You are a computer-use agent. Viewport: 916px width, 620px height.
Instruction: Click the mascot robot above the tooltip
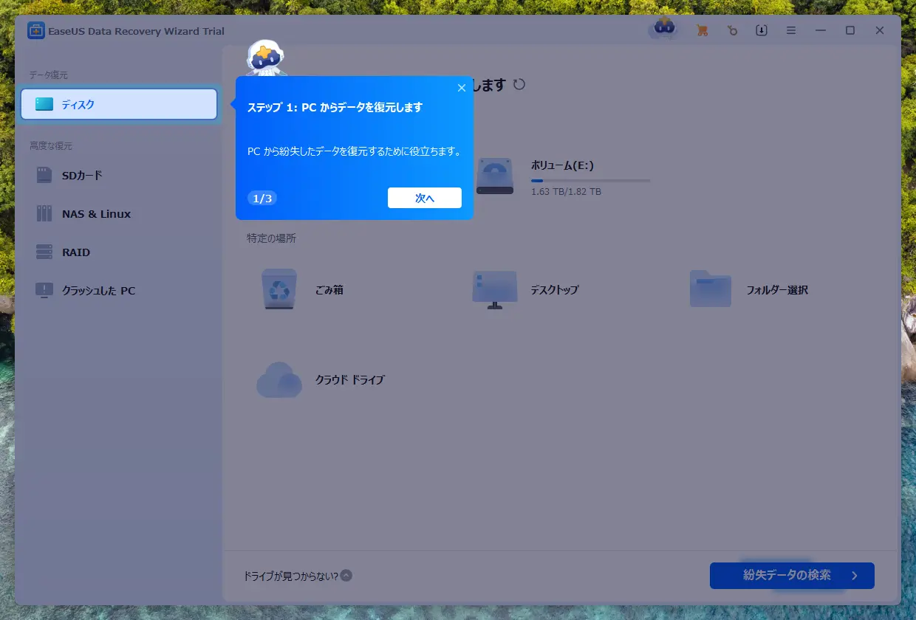point(264,57)
